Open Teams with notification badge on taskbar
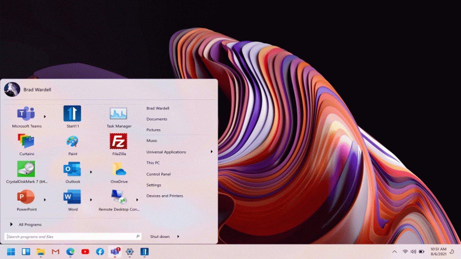Image resolution: width=461 pixels, height=259 pixels. point(115,251)
